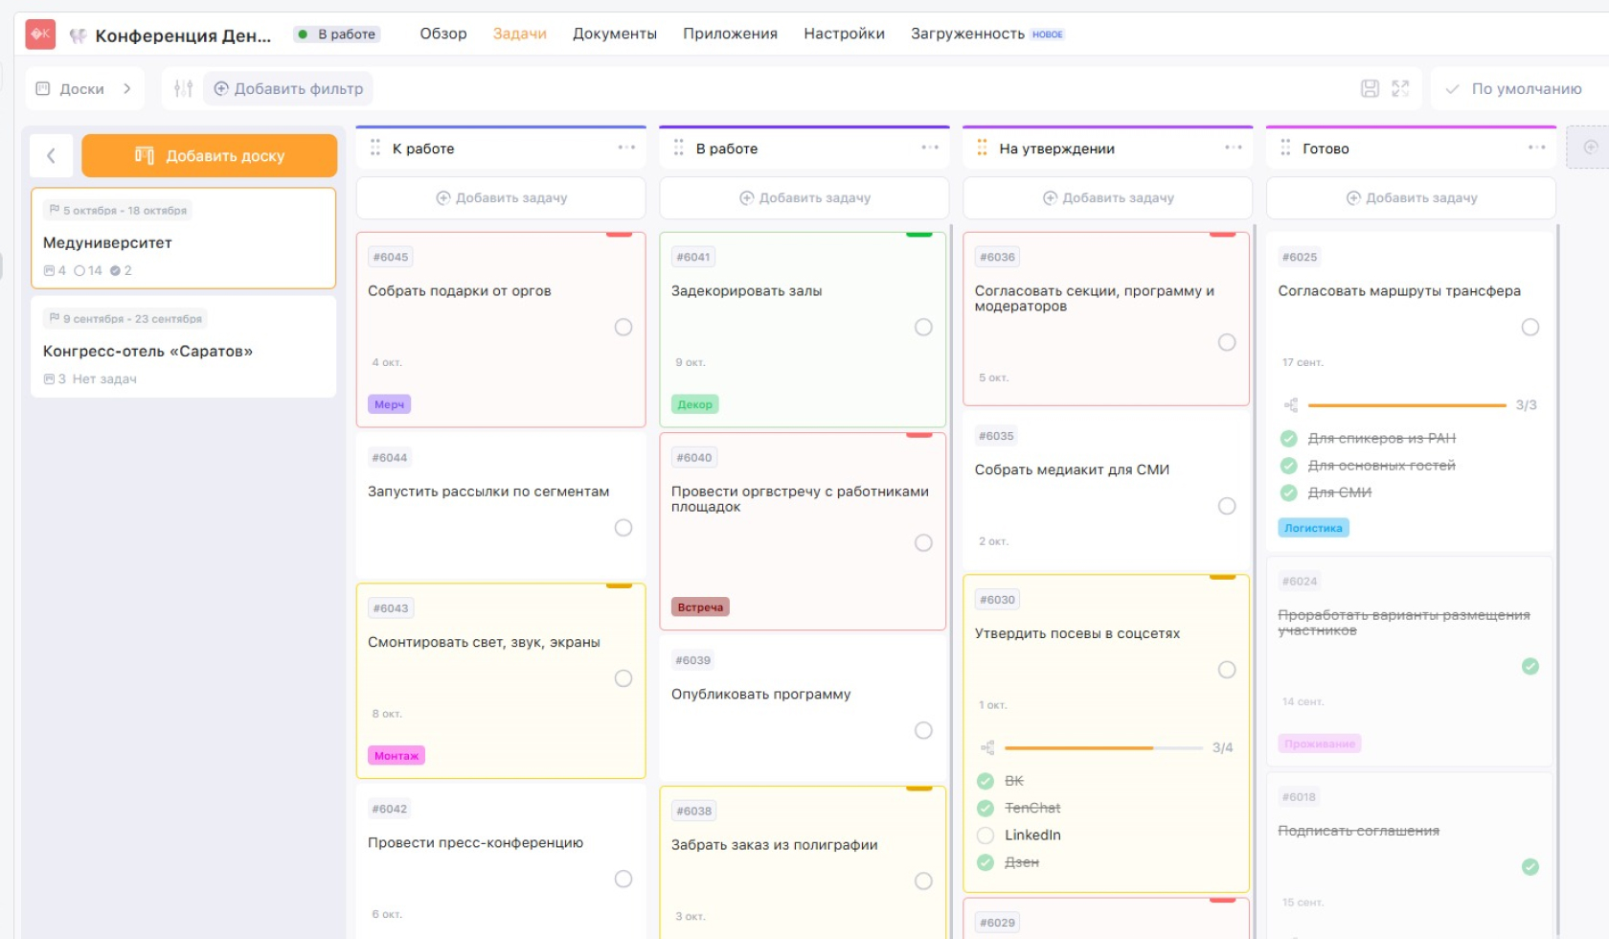Open the Настройки tab
Viewport: 1609px width, 939px height.
pyautogui.click(x=844, y=34)
